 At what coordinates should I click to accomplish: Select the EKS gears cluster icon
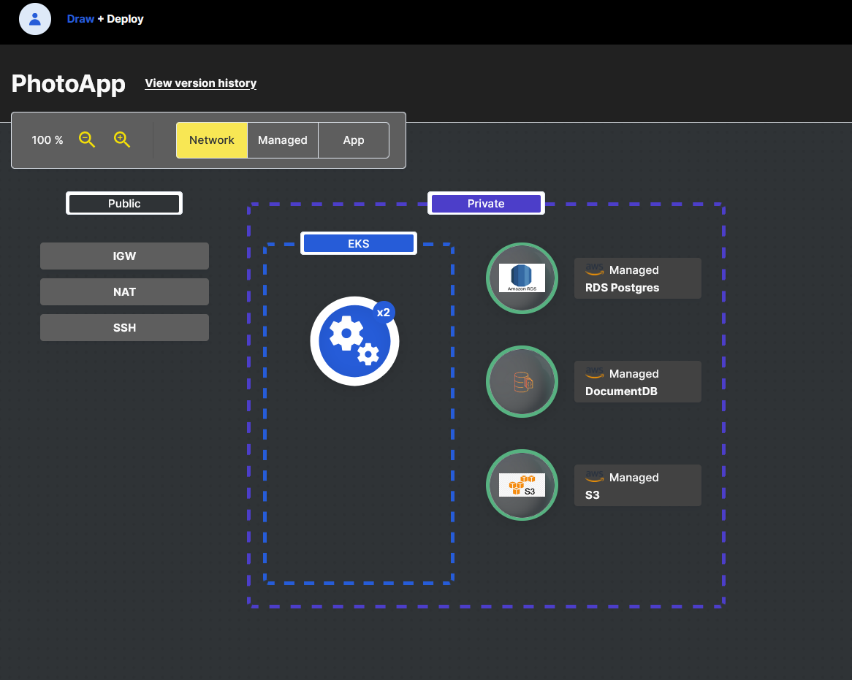point(354,341)
